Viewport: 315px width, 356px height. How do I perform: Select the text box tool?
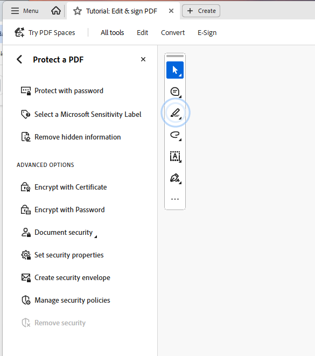175,156
